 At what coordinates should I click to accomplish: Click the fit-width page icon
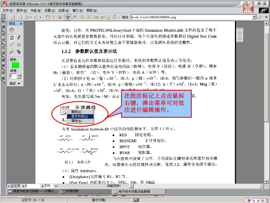tap(82, 17)
